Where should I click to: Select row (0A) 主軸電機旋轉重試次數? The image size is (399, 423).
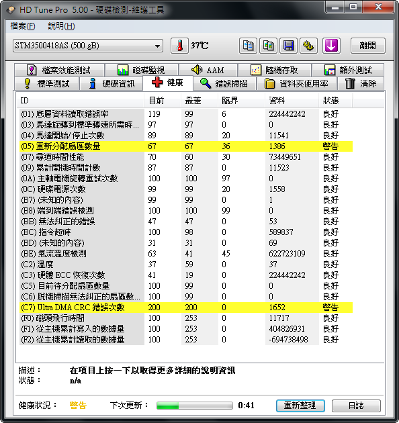pyautogui.click(x=186, y=179)
